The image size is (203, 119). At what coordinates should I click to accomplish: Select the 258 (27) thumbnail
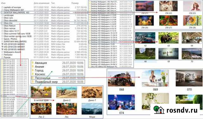coord(168,21)
